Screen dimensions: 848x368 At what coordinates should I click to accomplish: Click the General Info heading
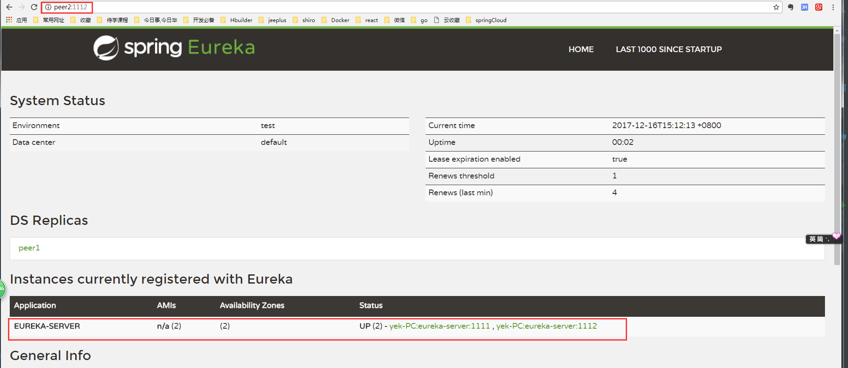click(x=50, y=356)
